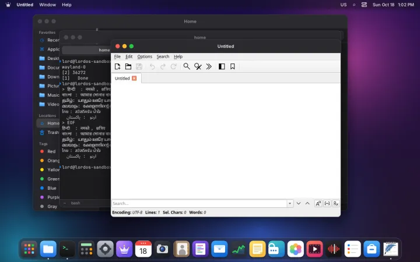Click the US keyboard layout indicator
Viewport: 420px width, 262px height.
344,5
